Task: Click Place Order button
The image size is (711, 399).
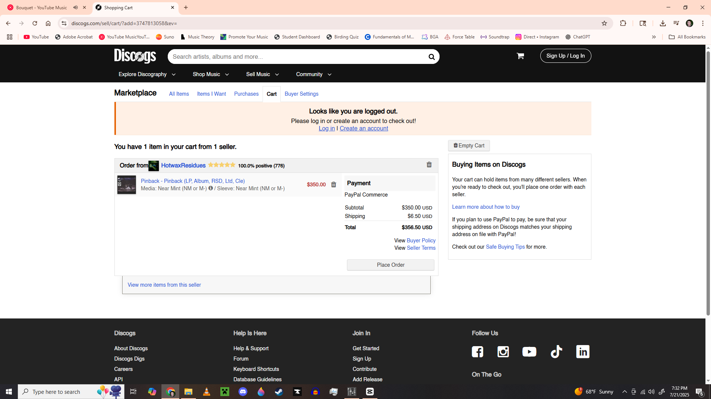Action: point(390,265)
